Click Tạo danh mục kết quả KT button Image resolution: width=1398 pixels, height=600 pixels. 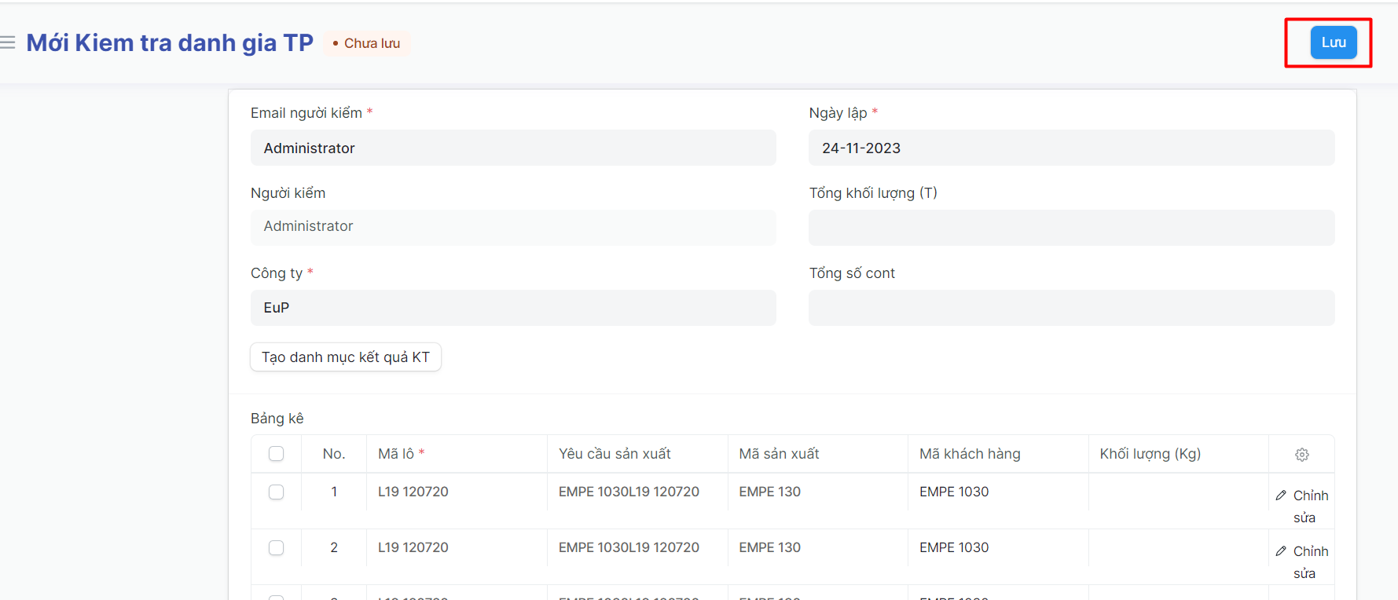point(345,357)
